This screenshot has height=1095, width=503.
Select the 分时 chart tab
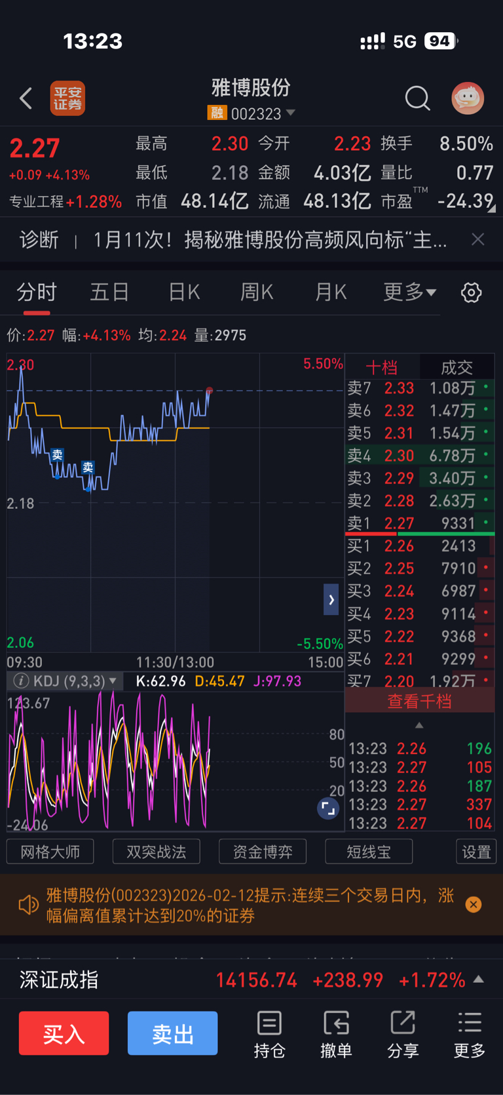tap(37, 292)
